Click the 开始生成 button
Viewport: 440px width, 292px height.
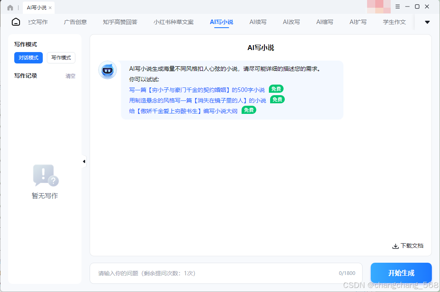pyautogui.click(x=401, y=273)
